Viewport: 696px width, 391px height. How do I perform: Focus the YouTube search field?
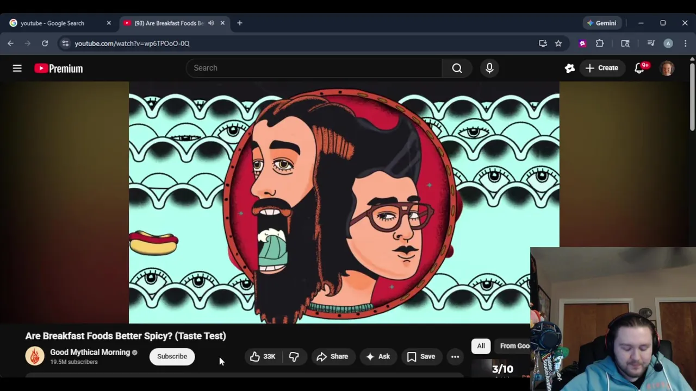point(314,68)
